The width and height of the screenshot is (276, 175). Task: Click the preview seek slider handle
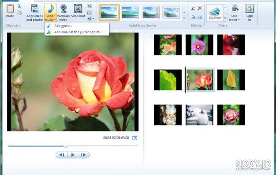click(65, 146)
